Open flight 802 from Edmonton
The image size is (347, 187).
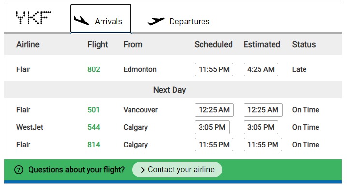(x=94, y=69)
